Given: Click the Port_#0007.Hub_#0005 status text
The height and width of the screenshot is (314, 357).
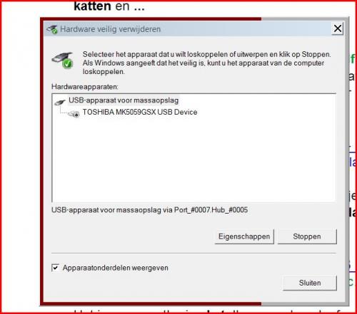Looking at the screenshot, I should (211, 210).
